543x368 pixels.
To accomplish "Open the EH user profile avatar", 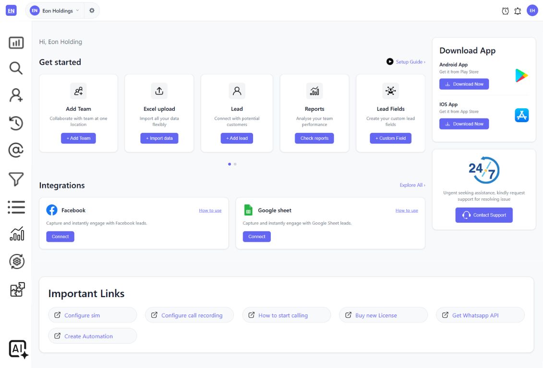I will click(x=532, y=11).
